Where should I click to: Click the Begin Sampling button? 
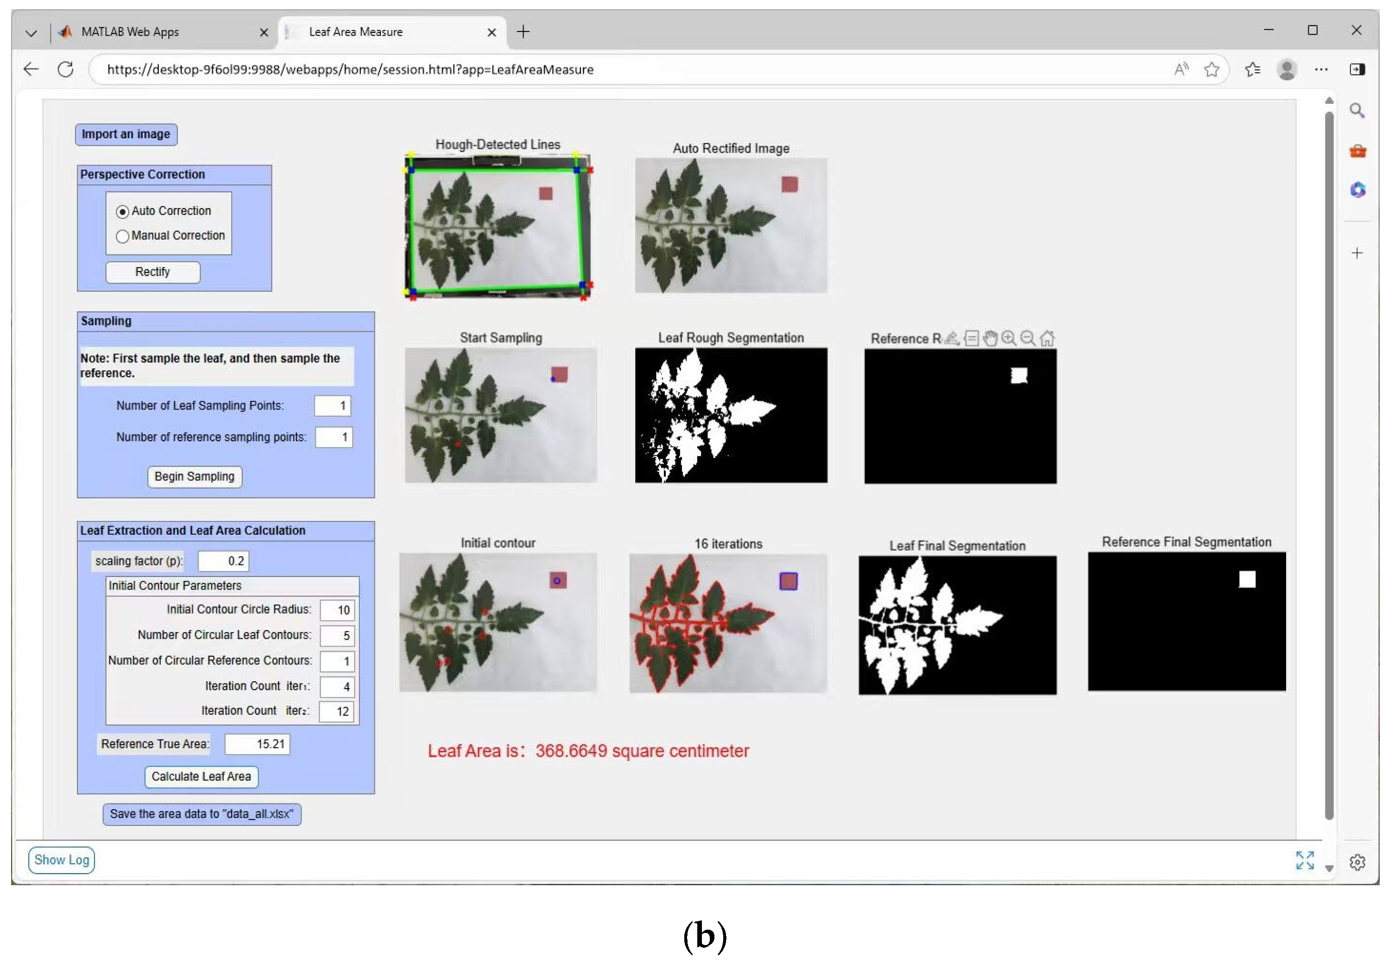(195, 477)
